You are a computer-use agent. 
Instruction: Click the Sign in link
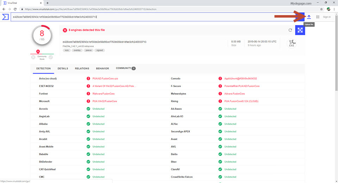(x=327, y=17)
